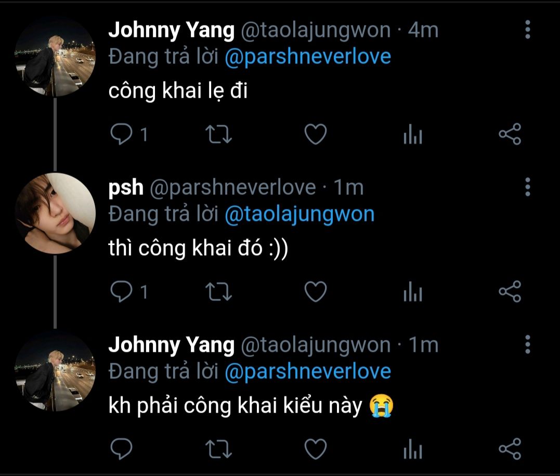Open more options for the 4m tweet
The image size is (560, 476).
click(527, 30)
